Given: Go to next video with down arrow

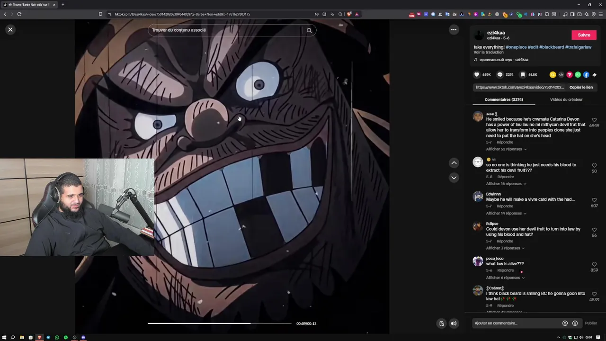Looking at the screenshot, I should click(454, 178).
